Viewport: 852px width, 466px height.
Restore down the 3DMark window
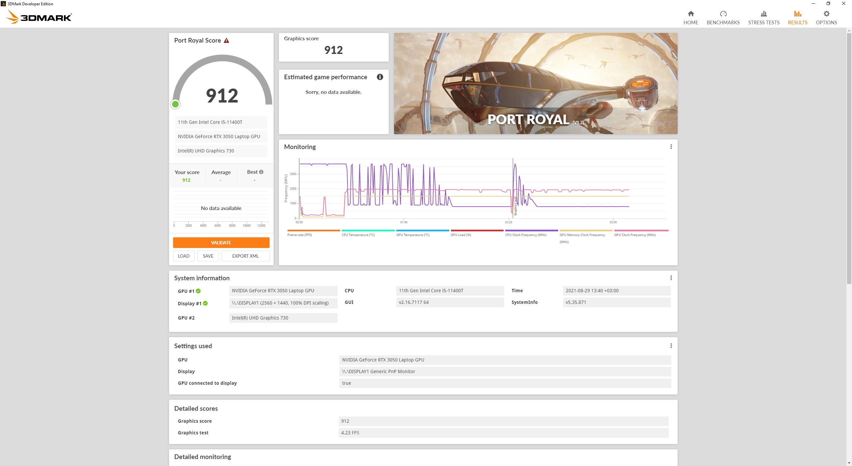[828, 4]
